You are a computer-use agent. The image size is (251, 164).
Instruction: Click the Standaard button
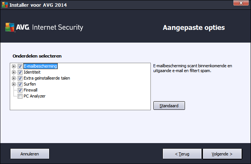point(169,105)
